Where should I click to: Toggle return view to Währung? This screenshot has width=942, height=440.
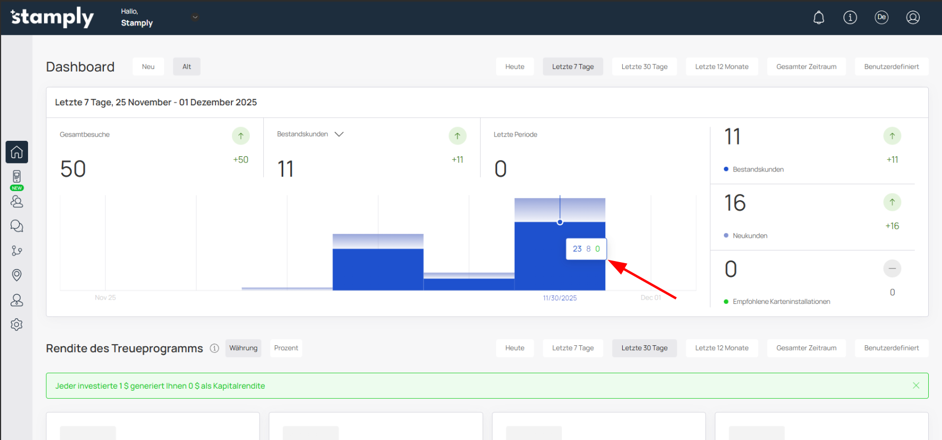pyautogui.click(x=243, y=348)
